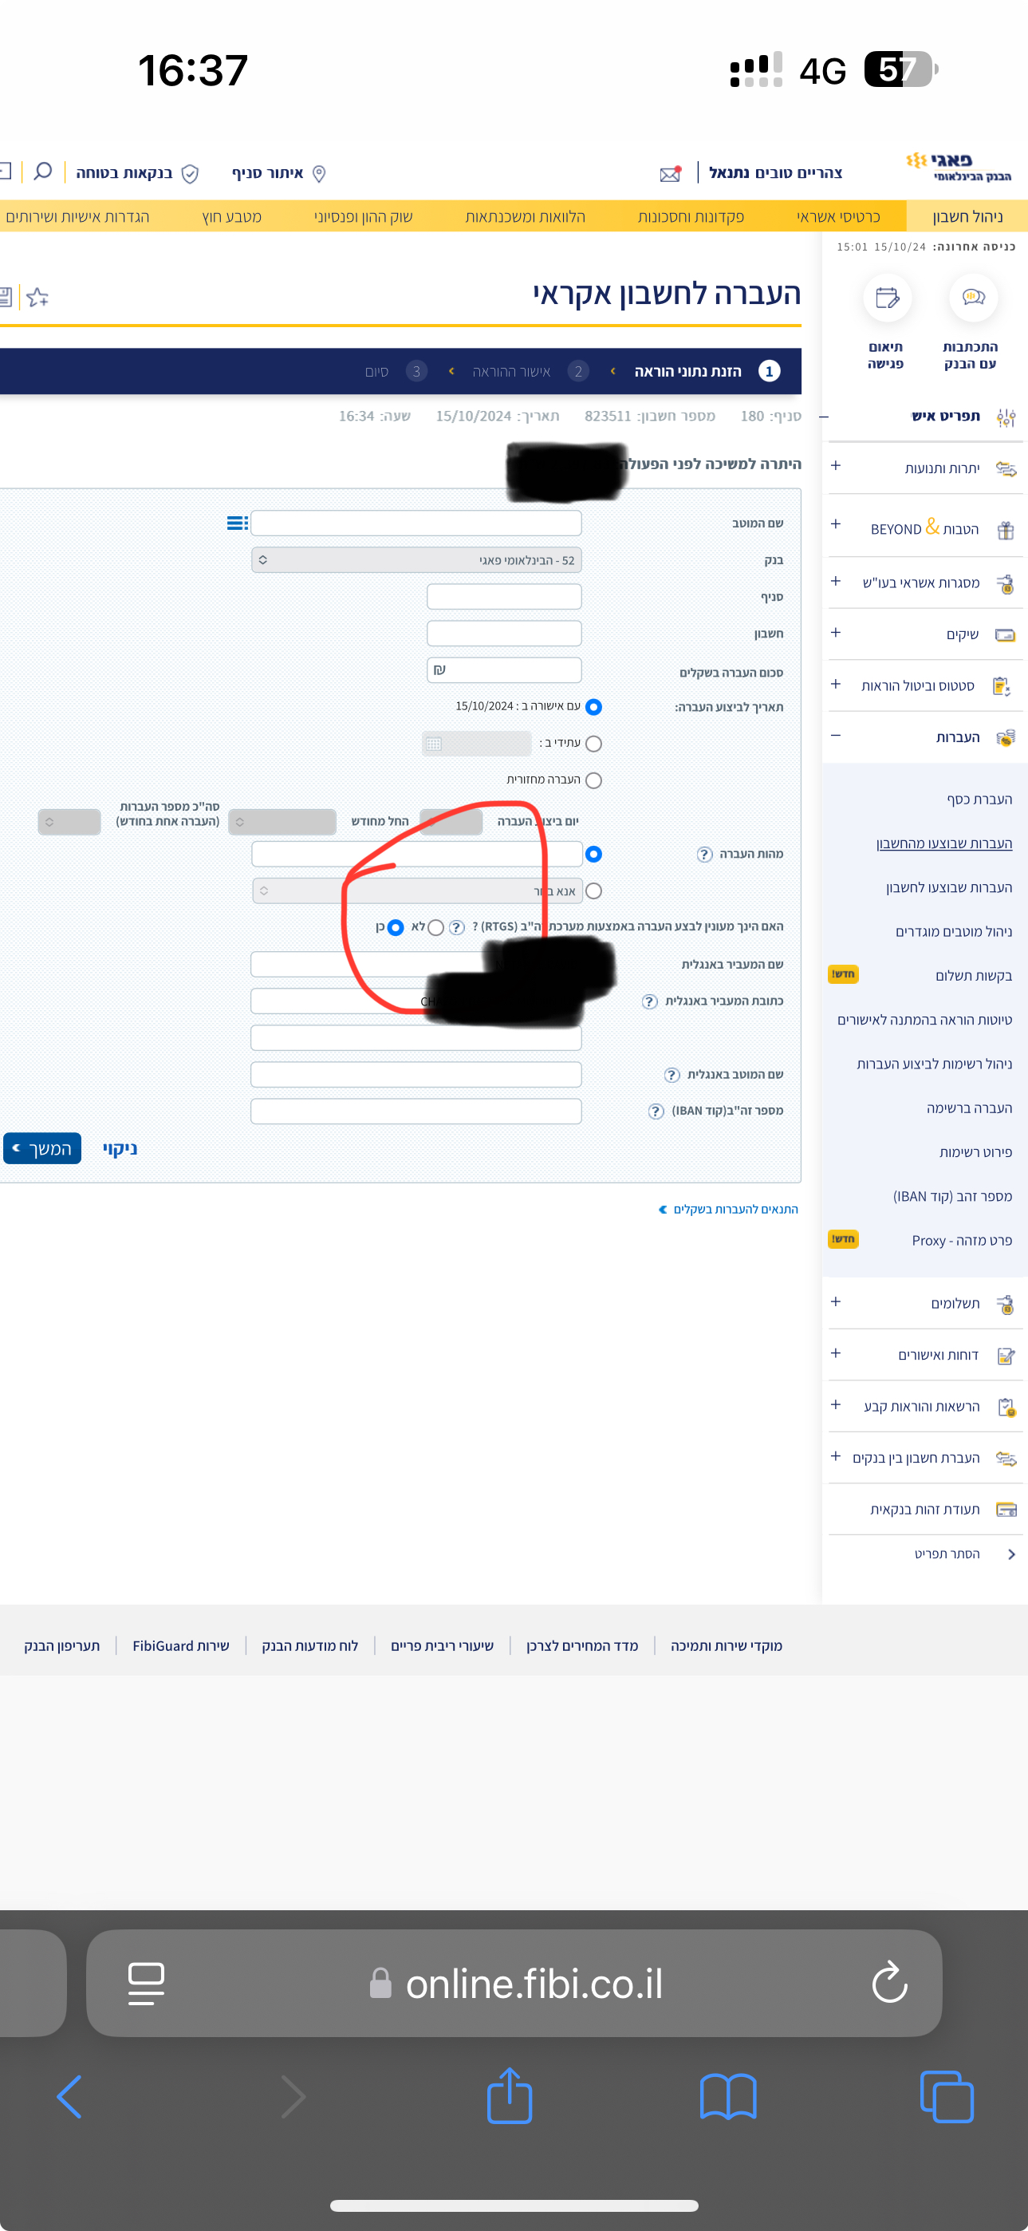This screenshot has width=1028, height=2231.
Task: Click the 'ניקוי' clear button
Action: click(120, 1149)
